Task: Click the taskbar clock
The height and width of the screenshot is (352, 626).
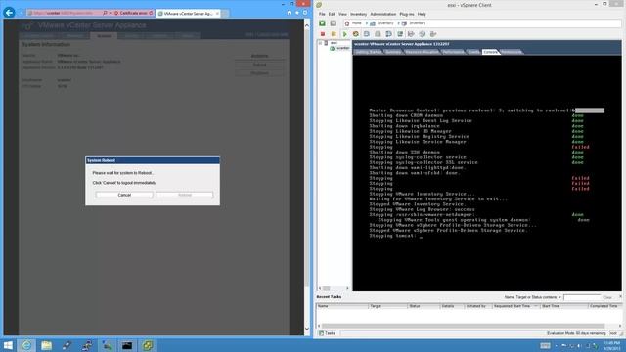Action: tap(612, 345)
